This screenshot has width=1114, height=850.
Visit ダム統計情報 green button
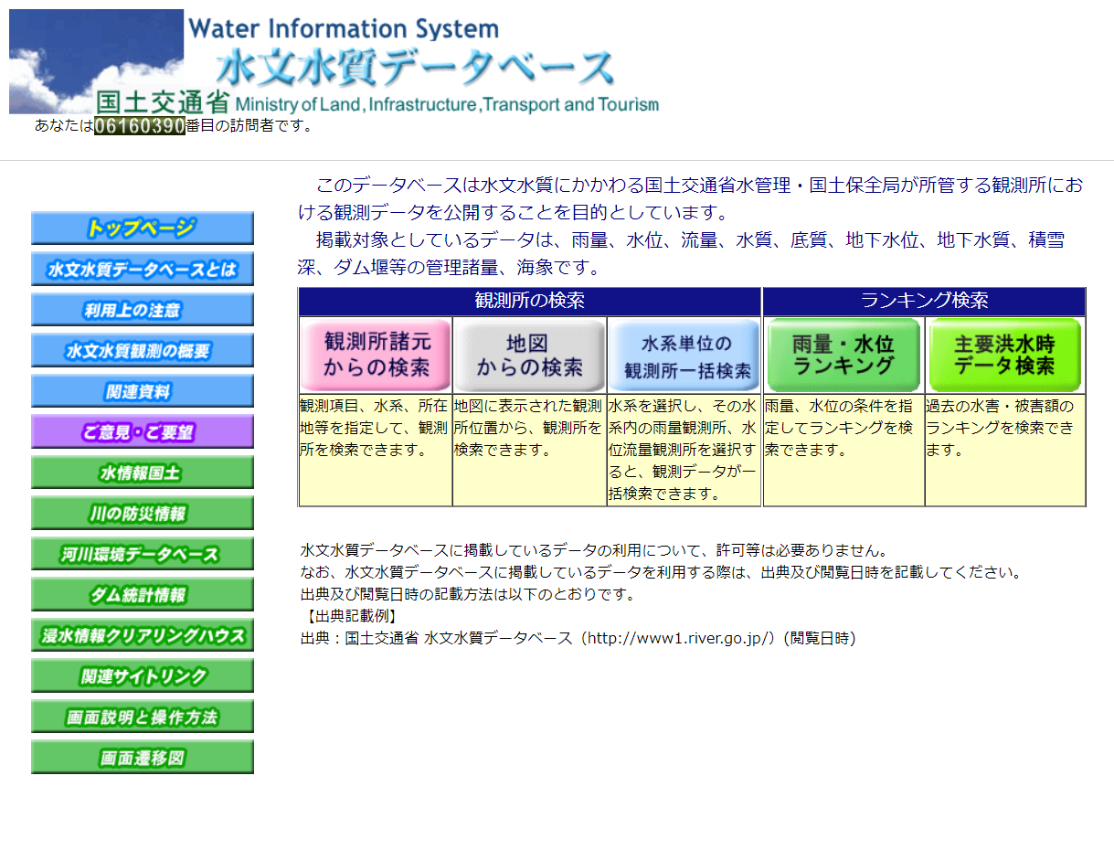click(x=143, y=595)
